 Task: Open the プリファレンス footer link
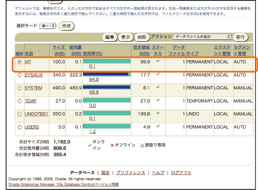131,173
